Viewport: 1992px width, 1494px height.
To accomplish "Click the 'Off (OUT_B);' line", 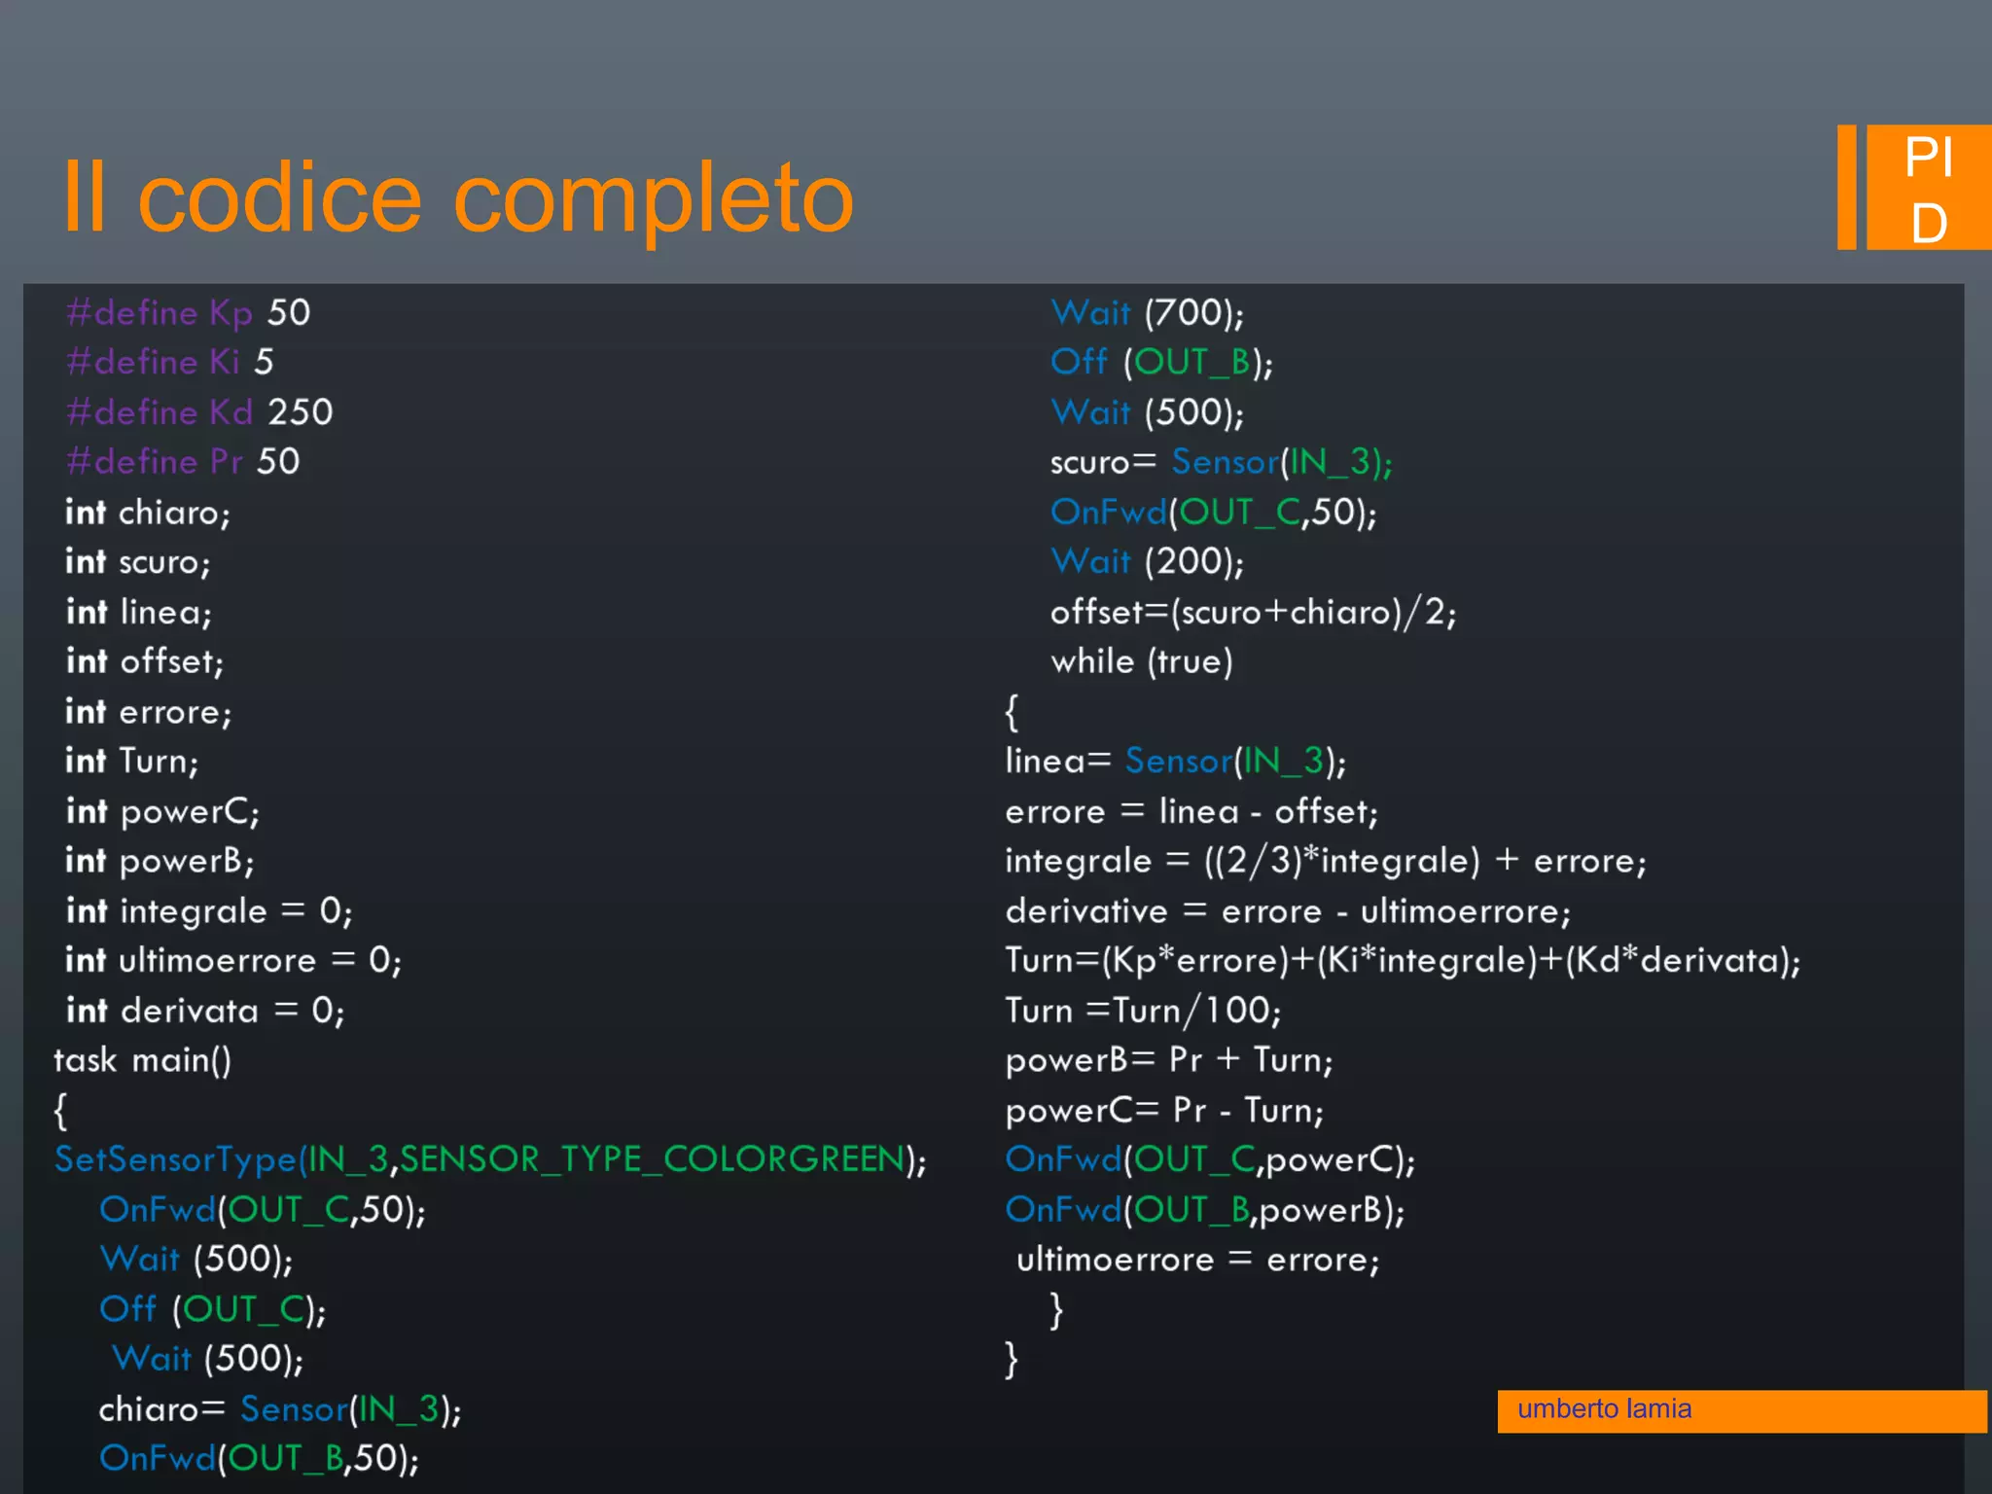I will [x=1162, y=363].
